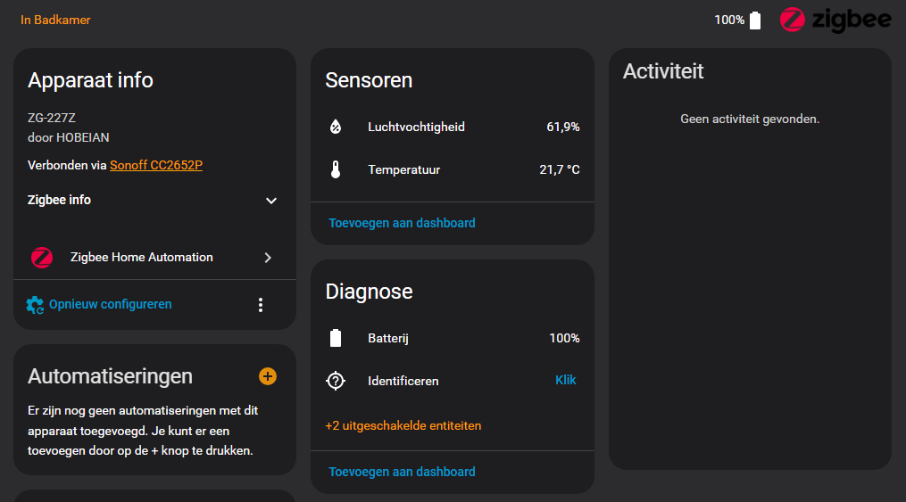This screenshot has height=502, width=906.
Task: Show the +2 uitgeschakelde entiteiten
Action: click(403, 425)
